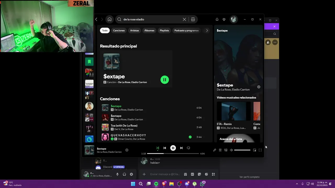Filter results by Playlists
Viewport: 335px width, 188px height.
[x=164, y=31]
